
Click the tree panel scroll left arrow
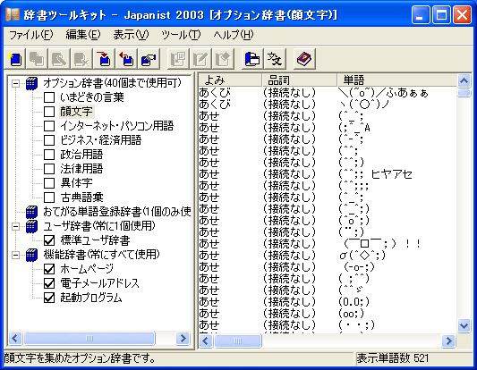[15, 338]
